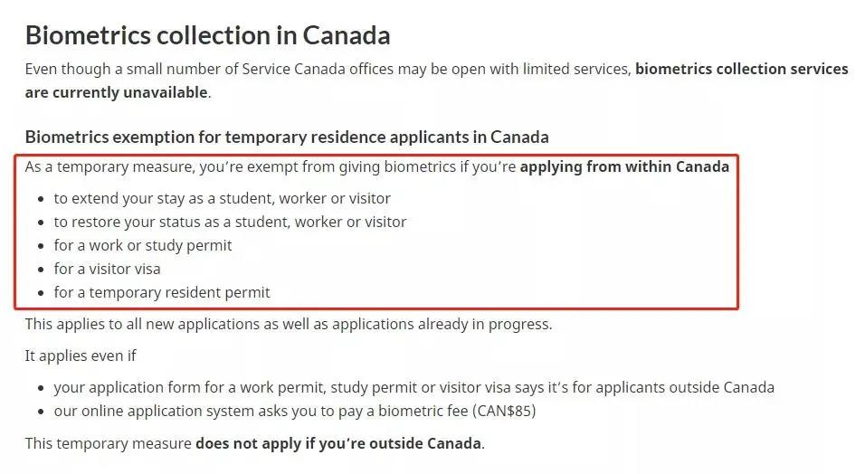Click bullet 'for a work or study permit'
This screenshot has height=474, width=865.
143,245
